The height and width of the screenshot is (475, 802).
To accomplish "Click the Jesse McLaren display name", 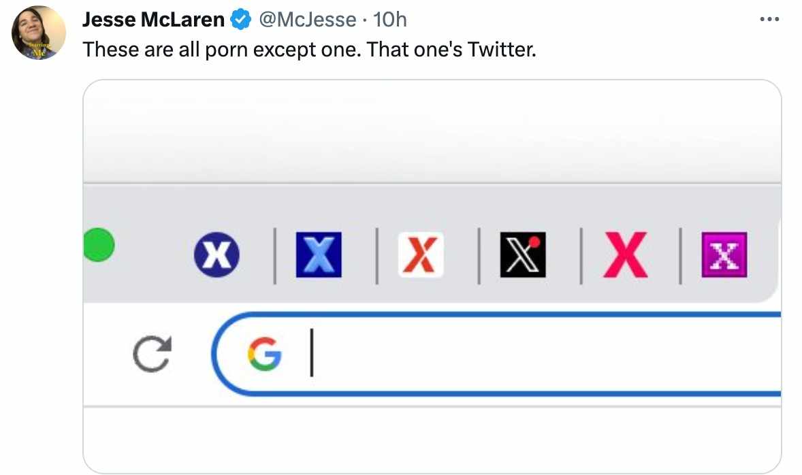I will coord(153,20).
